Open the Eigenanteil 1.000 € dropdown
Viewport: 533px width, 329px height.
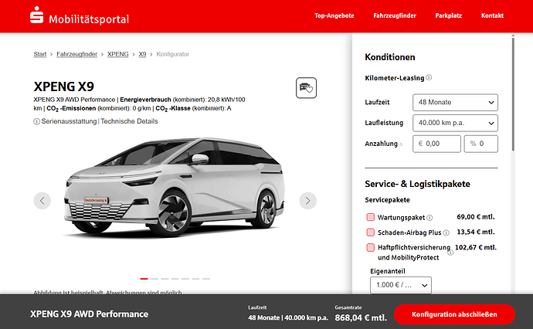pyautogui.click(x=401, y=285)
